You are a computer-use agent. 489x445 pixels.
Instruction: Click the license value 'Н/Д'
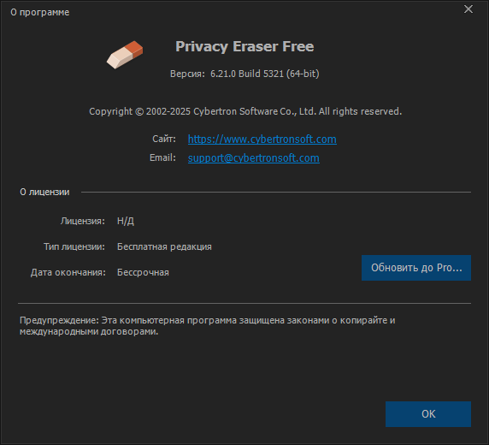pos(126,221)
